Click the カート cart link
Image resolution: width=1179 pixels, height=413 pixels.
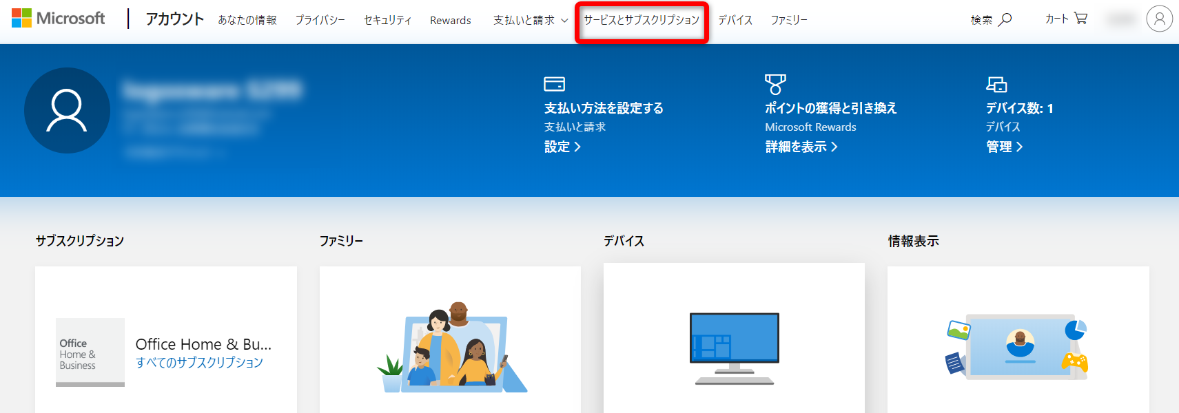(1057, 19)
